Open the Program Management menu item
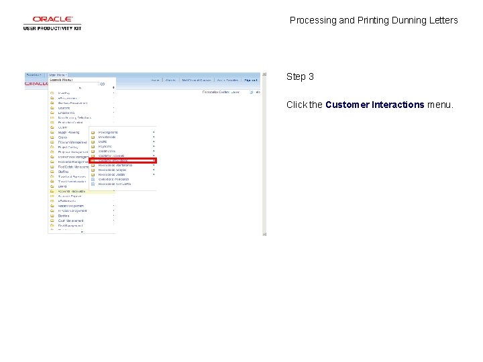The width and height of the screenshot is (483, 362). tap(72, 142)
